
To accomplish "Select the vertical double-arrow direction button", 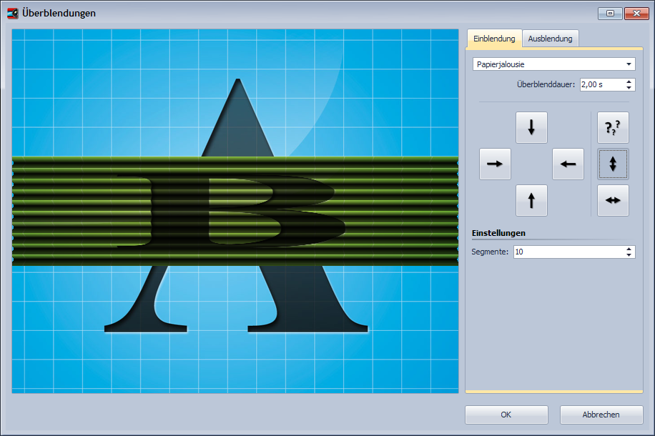I will click(613, 164).
